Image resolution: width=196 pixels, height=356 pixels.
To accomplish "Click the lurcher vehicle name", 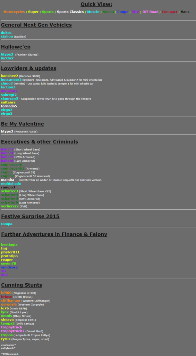I will coord(7,58).
